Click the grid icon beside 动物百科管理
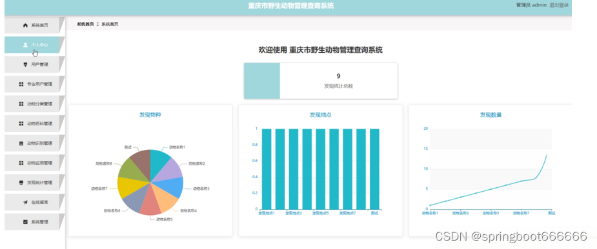This screenshot has height=249, width=597. tap(21, 124)
